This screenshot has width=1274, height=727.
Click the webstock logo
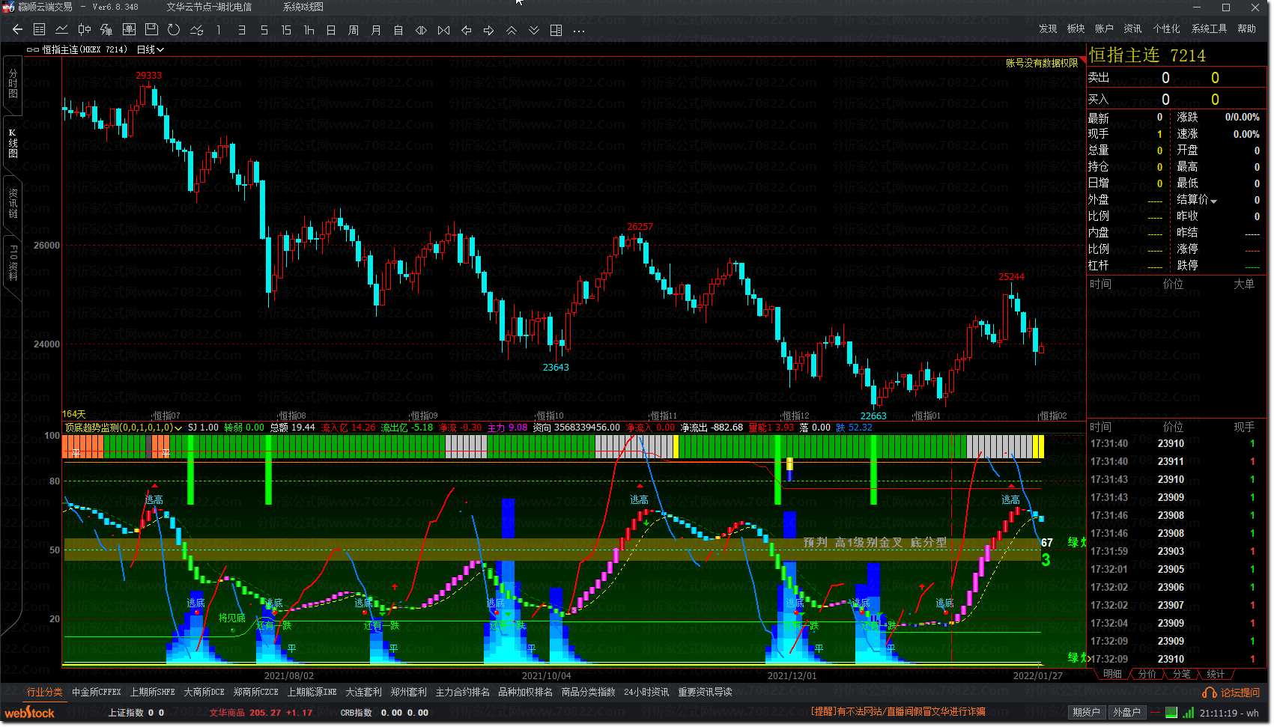(29, 713)
